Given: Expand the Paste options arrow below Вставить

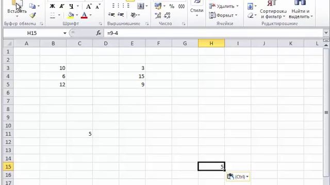Looking at the screenshot, I should 17,16.
